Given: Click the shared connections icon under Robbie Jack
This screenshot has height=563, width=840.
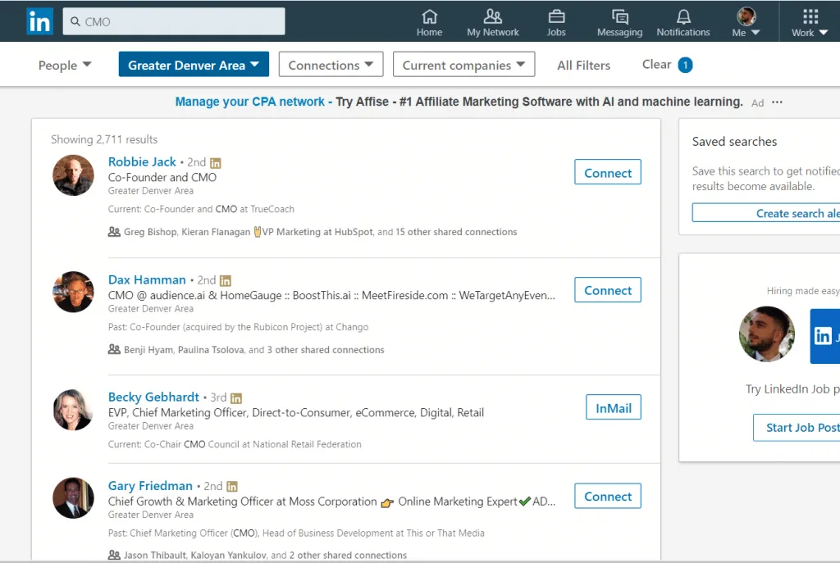Looking at the screenshot, I should tap(113, 232).
